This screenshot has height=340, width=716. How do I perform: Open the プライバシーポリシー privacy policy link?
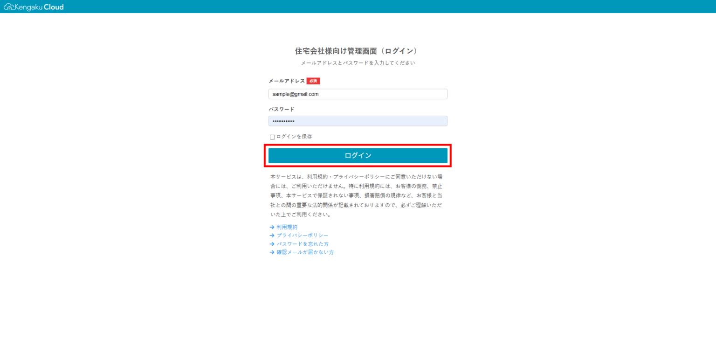302,235
